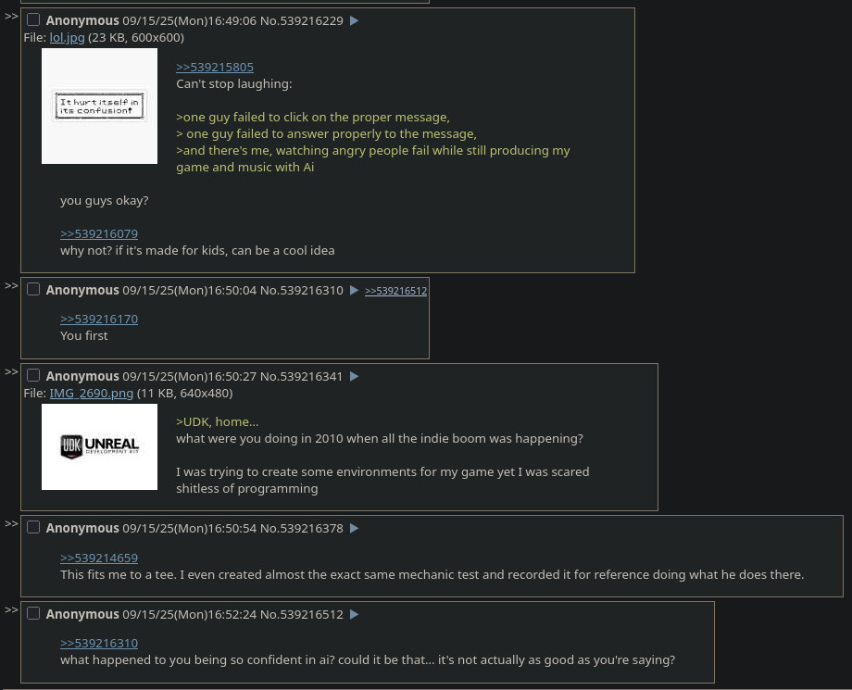This screenshot has height=690, width=852.
Task: Expand the Unreal UDK logo thumbnail
Action: point(99,446)
